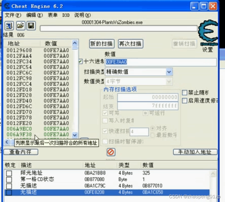Image resolution: width=225 pixels, height=202 pixels.
Task: Click the 再次扫描 button
Action: click(130, 44)
